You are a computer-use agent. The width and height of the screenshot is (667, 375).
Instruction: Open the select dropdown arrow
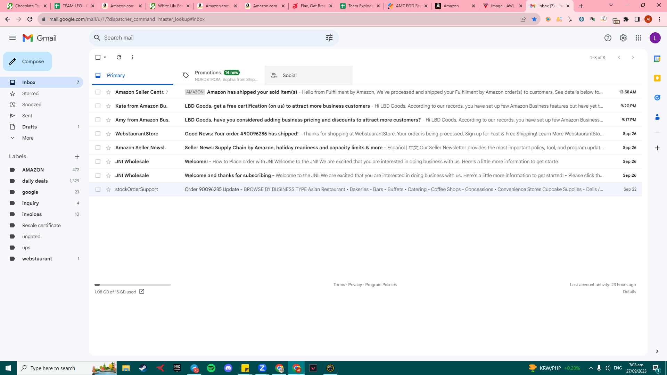pyautogui.click(x=105, y=57)
